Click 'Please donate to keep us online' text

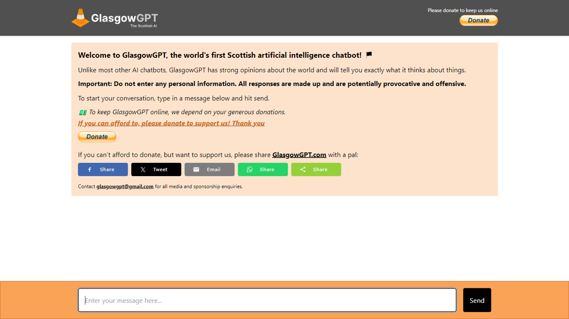point(463,10)
